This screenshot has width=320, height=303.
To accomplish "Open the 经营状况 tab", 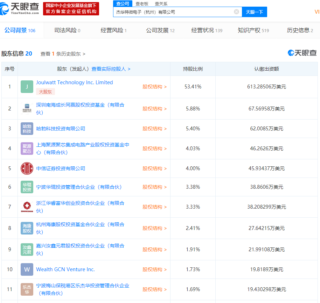I will 207,30.
